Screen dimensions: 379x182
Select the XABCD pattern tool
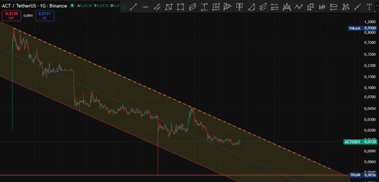click(x=345, y=7)
